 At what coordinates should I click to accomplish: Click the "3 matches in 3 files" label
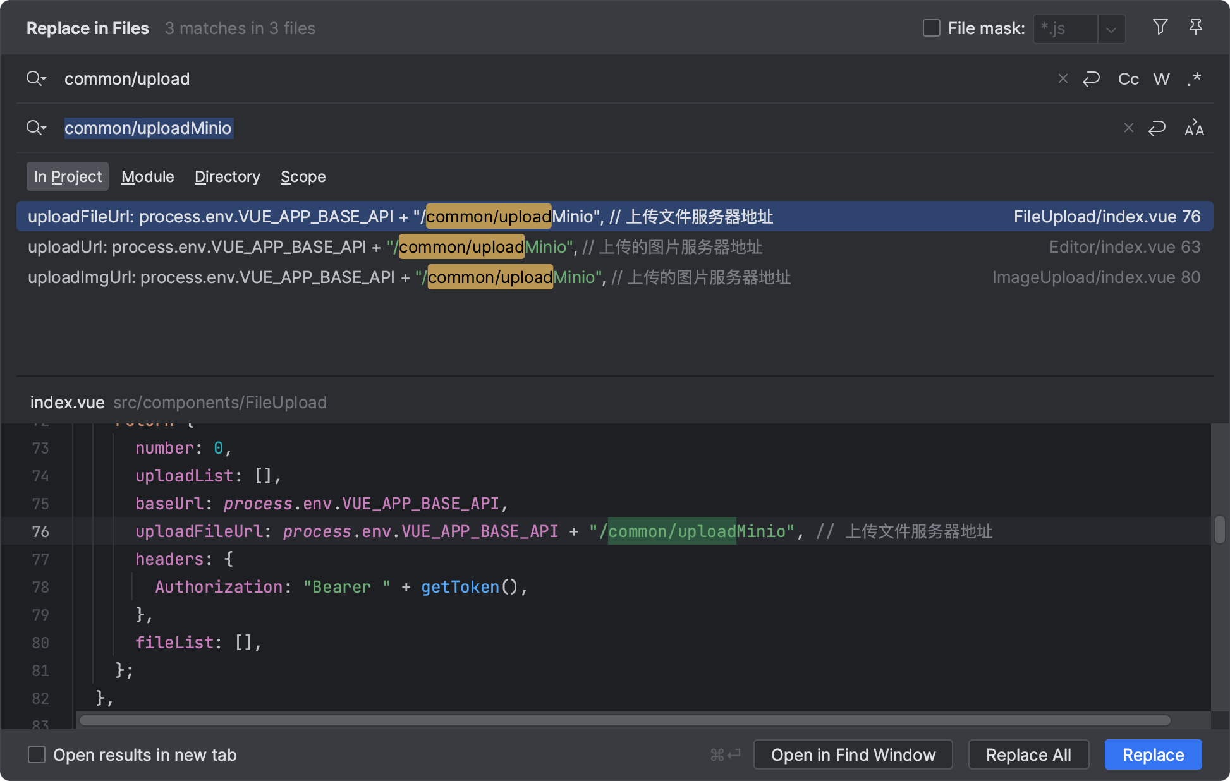[x=240, y=28]
